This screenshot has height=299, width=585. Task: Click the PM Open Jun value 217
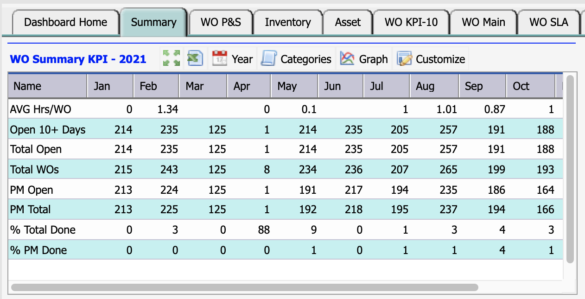[354, 190]
